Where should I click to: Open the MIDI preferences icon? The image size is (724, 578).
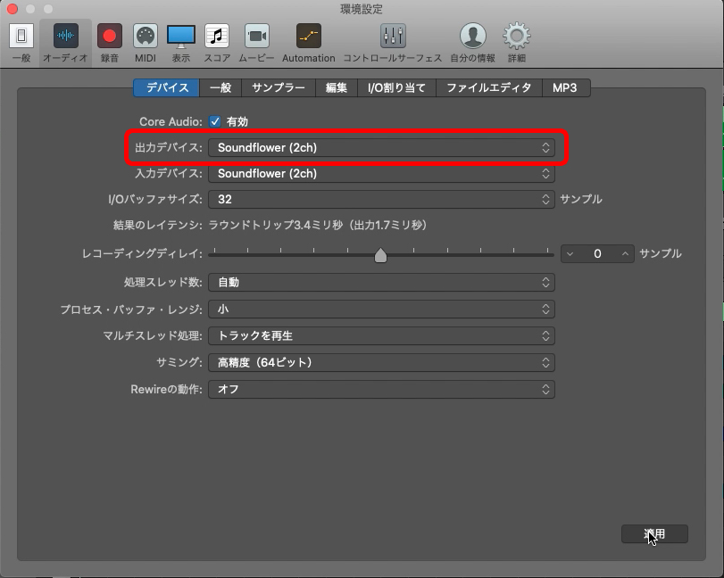pyautogui.click(x=146, y=36)
